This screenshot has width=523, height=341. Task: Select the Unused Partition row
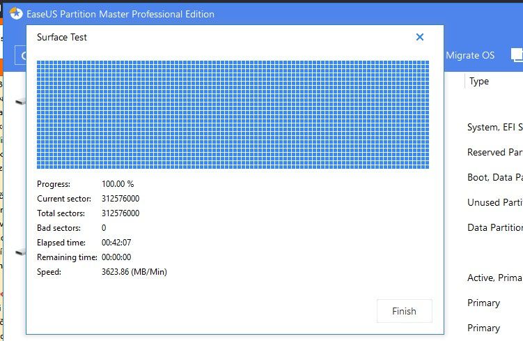pyautogui.click(x=495, y=202)
